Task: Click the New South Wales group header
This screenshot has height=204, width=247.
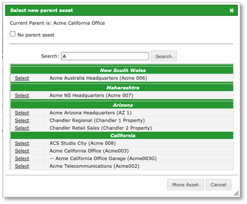Action: [x=122, y=70]
